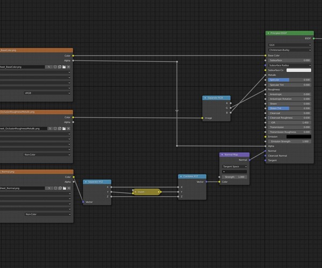
Task: Click new image icon in OcclusionRoughnessMetallic node
Action: 60,129
